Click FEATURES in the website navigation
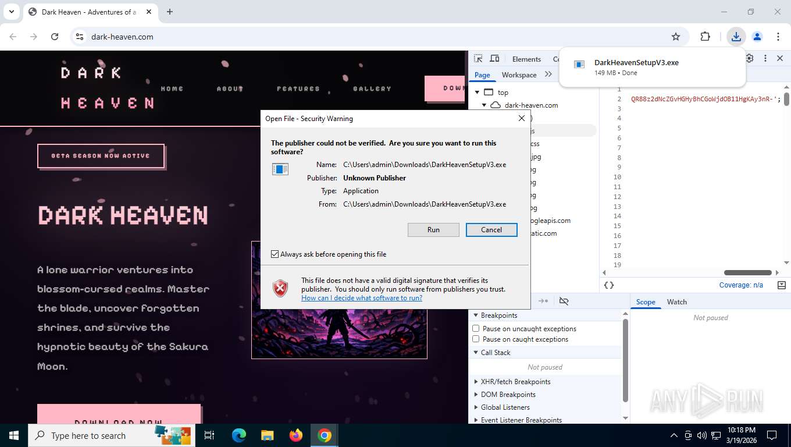Image resolution: width=791 pixels, height=447 pixels. [298, 88]
